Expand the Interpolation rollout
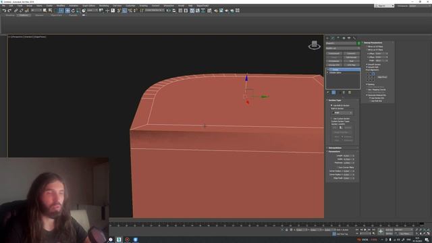Viewport: 432px width, 243px height. pyautogui.click(x=335, y=148)
